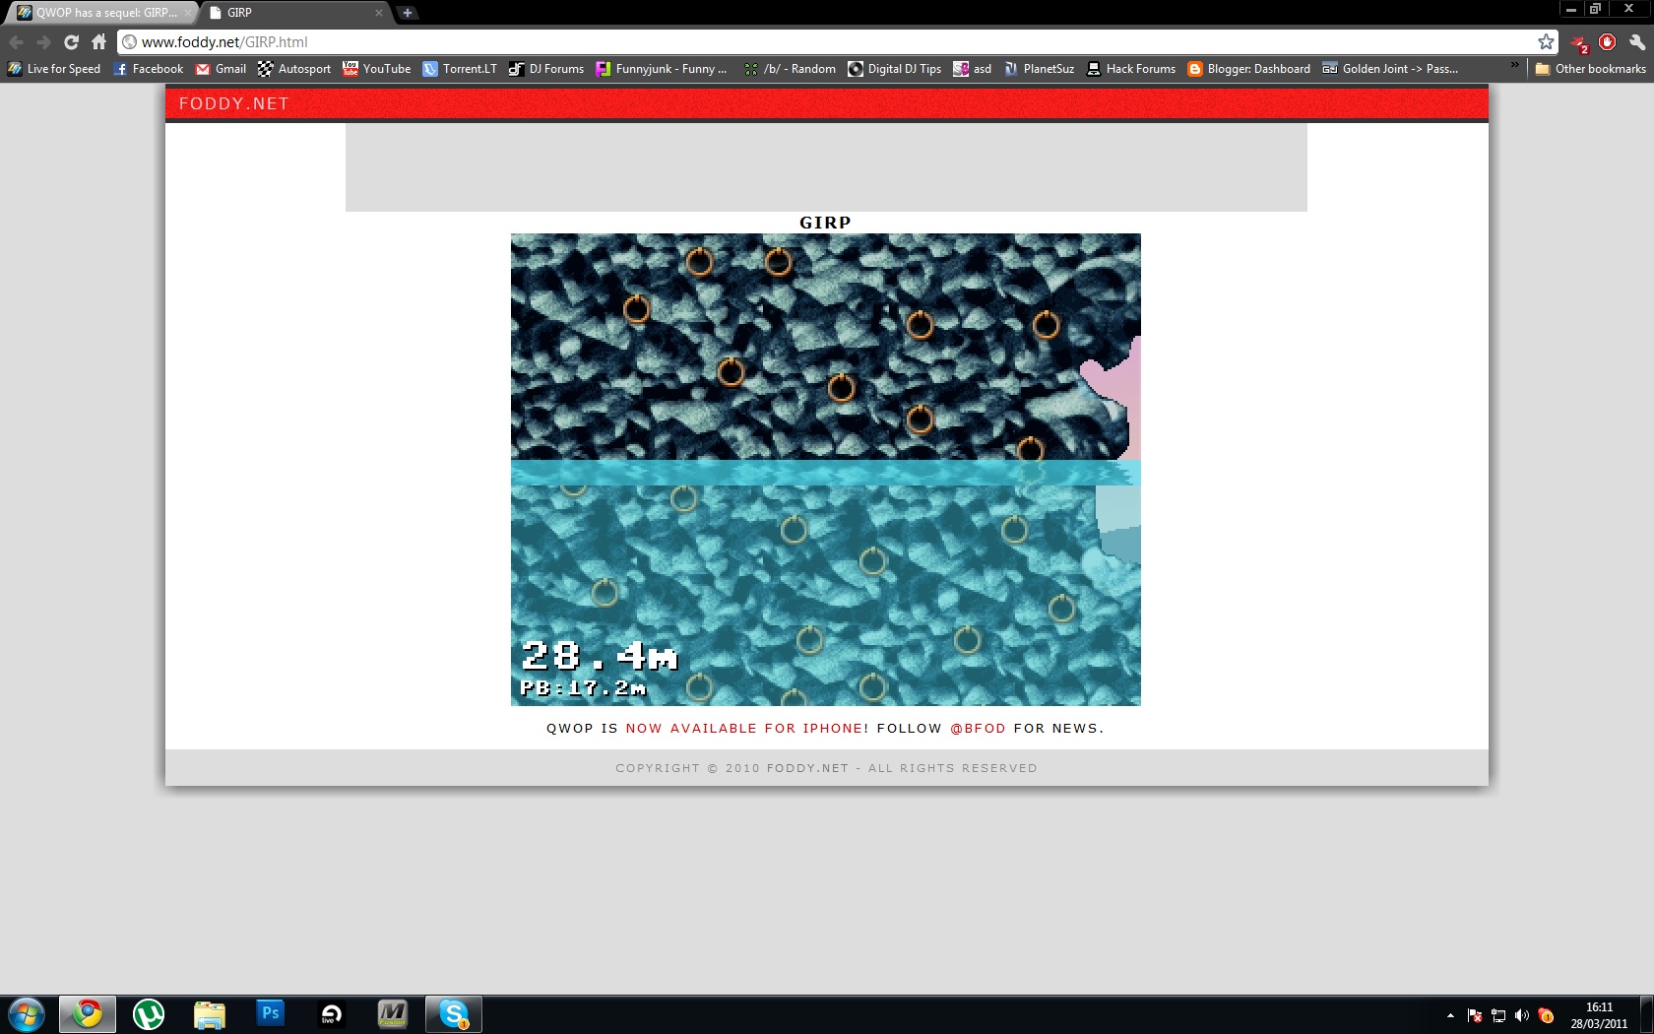1654x1034 pixels.
Task: Show hidden system tray icons
Action: coord(1450,1015)
